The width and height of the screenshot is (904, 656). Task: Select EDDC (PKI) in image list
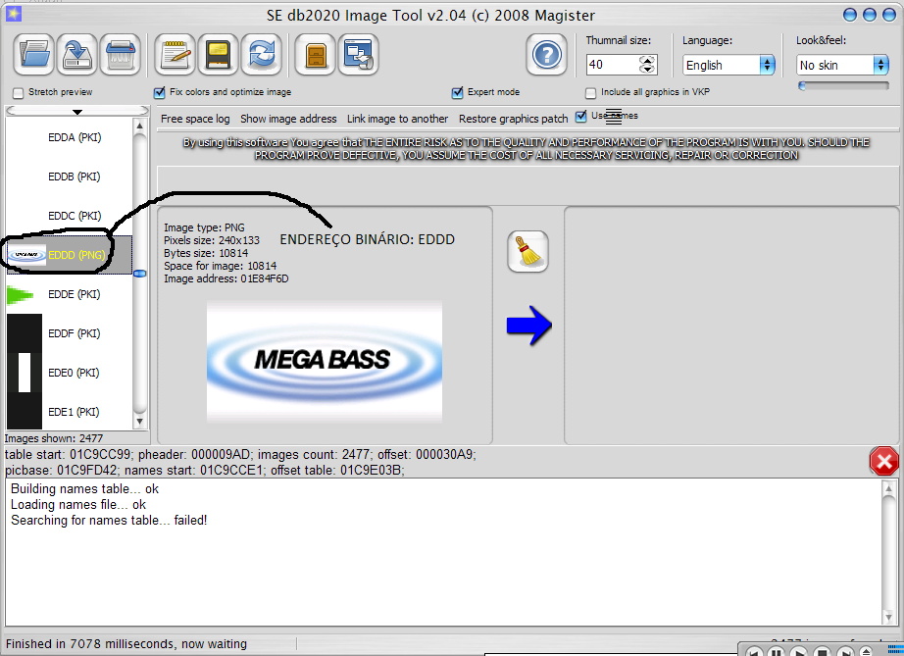[x=70, y=216]
